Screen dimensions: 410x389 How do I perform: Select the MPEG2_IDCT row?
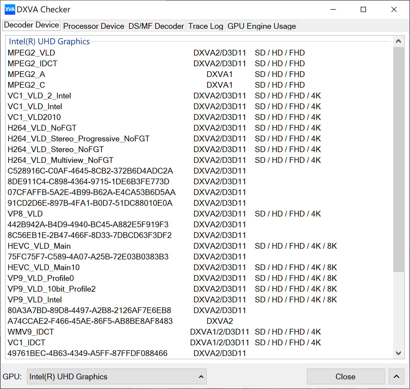[x=199, y=63]
